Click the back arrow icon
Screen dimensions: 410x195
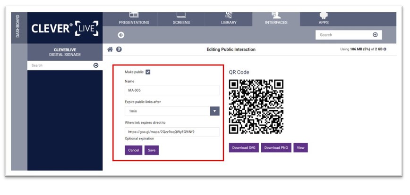pyautogui.click(x=121, y=35)
